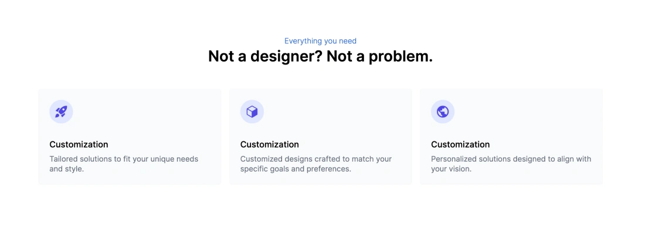
Task: Click the rocket icon in first card
Action: (61, 111)
